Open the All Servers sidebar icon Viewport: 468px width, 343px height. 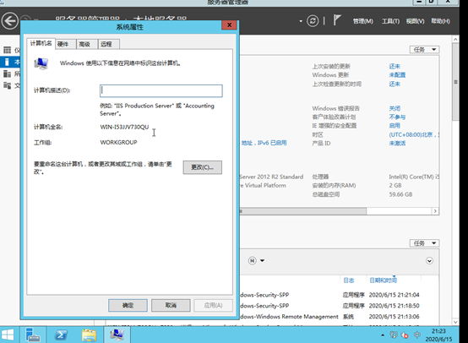point(7,73)
